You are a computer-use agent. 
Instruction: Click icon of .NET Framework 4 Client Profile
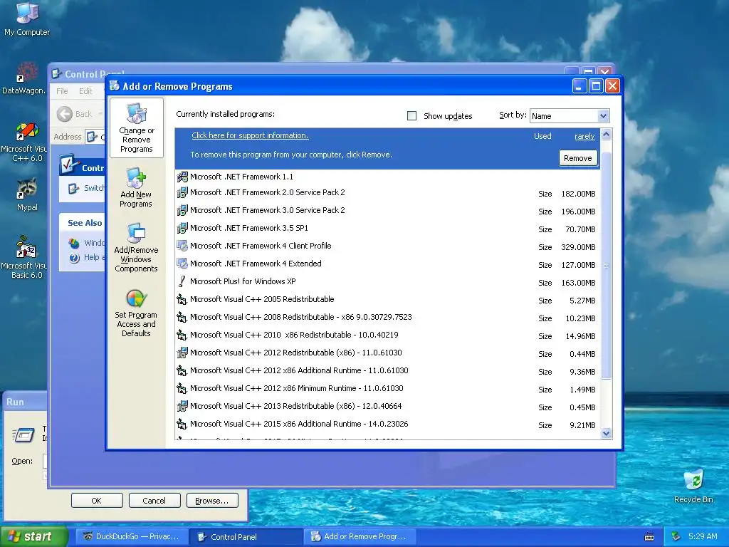coord(182,246)
